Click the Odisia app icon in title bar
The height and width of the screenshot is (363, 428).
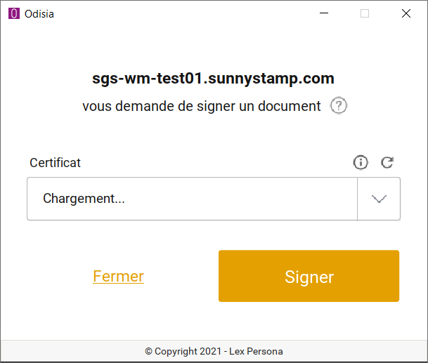(x=14, y=13)
